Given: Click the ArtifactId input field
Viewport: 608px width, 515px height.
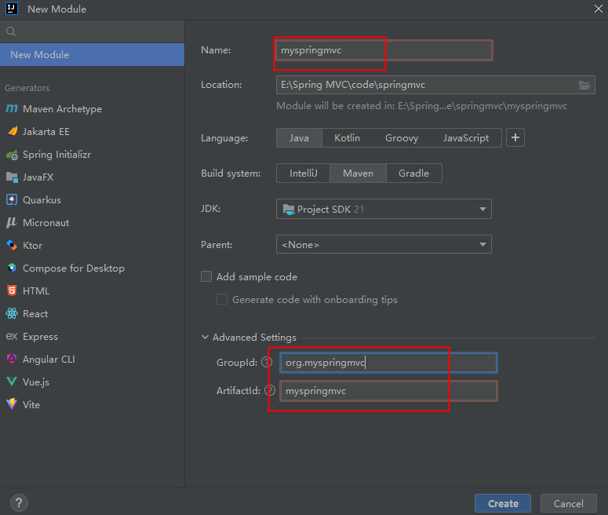Looking at the screenshot, I should 388,391.
